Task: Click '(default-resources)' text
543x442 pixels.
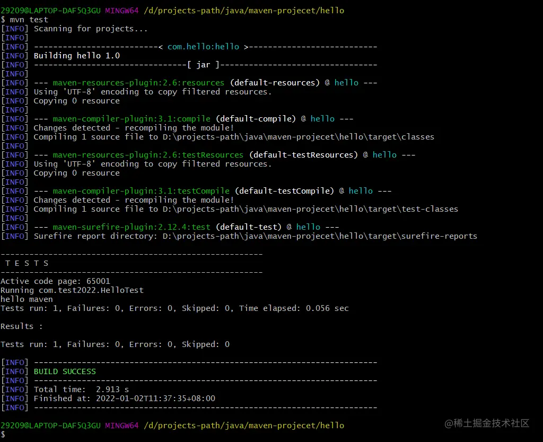Action: pos(275,83)
